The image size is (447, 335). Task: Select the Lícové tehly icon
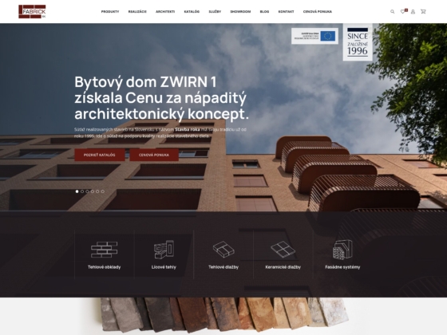click(x=164, y=250)
